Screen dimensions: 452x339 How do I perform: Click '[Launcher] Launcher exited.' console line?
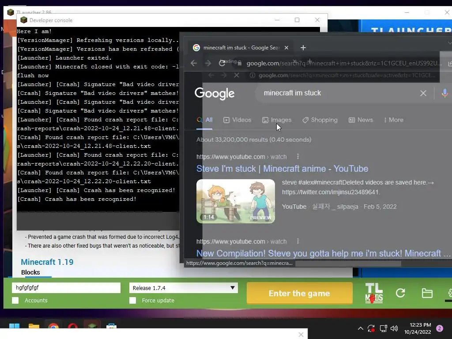point(64,58)
